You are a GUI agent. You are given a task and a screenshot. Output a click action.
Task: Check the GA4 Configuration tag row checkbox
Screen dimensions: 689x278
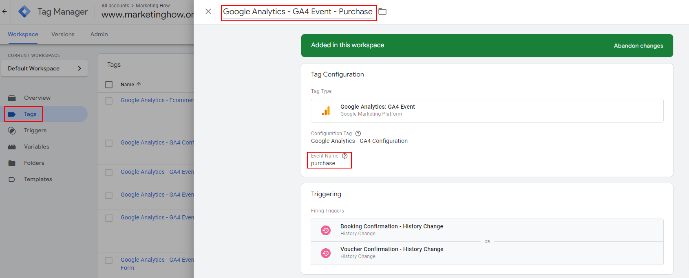(109, 143)
